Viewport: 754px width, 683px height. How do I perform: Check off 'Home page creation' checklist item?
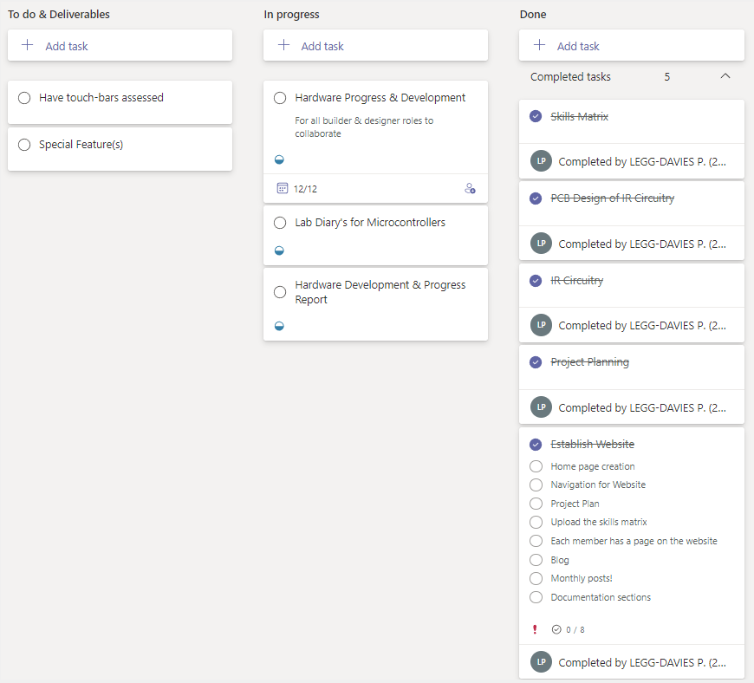[536, 466]
